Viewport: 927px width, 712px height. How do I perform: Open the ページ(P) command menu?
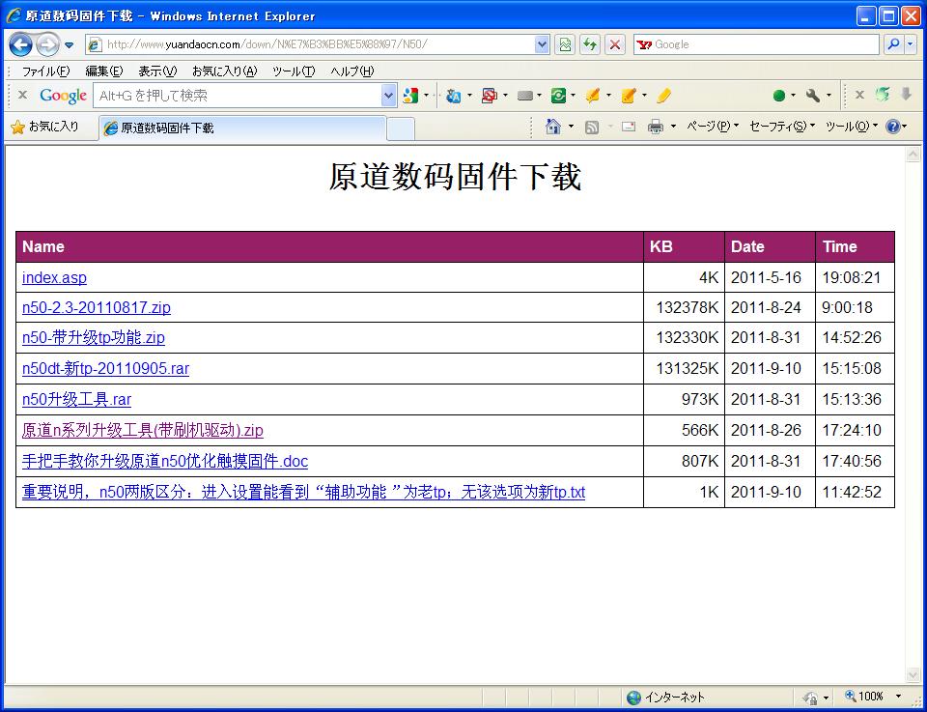[713, 127]
